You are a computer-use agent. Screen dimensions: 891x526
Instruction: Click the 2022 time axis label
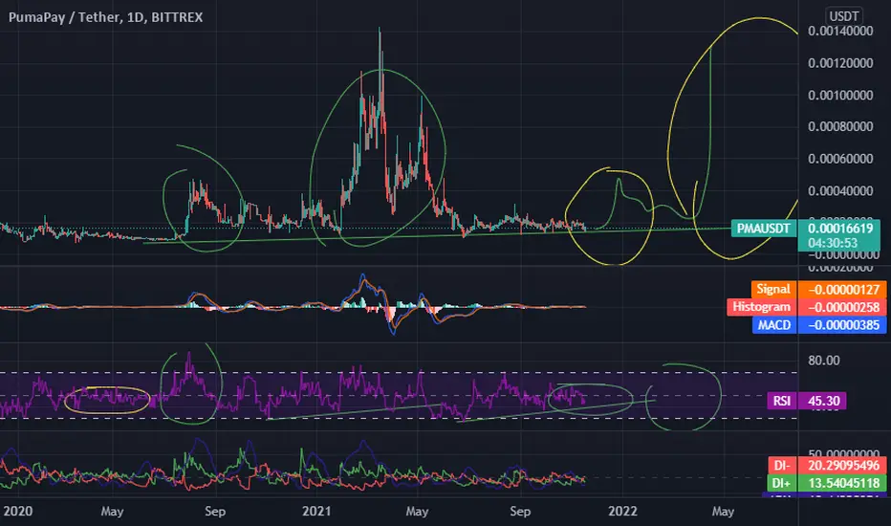622,512
